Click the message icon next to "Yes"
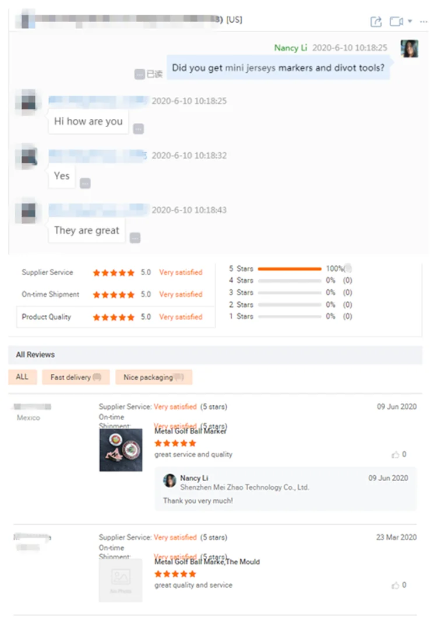The height and width of the screenshot is (624, 437). click(x=85, y=184)
